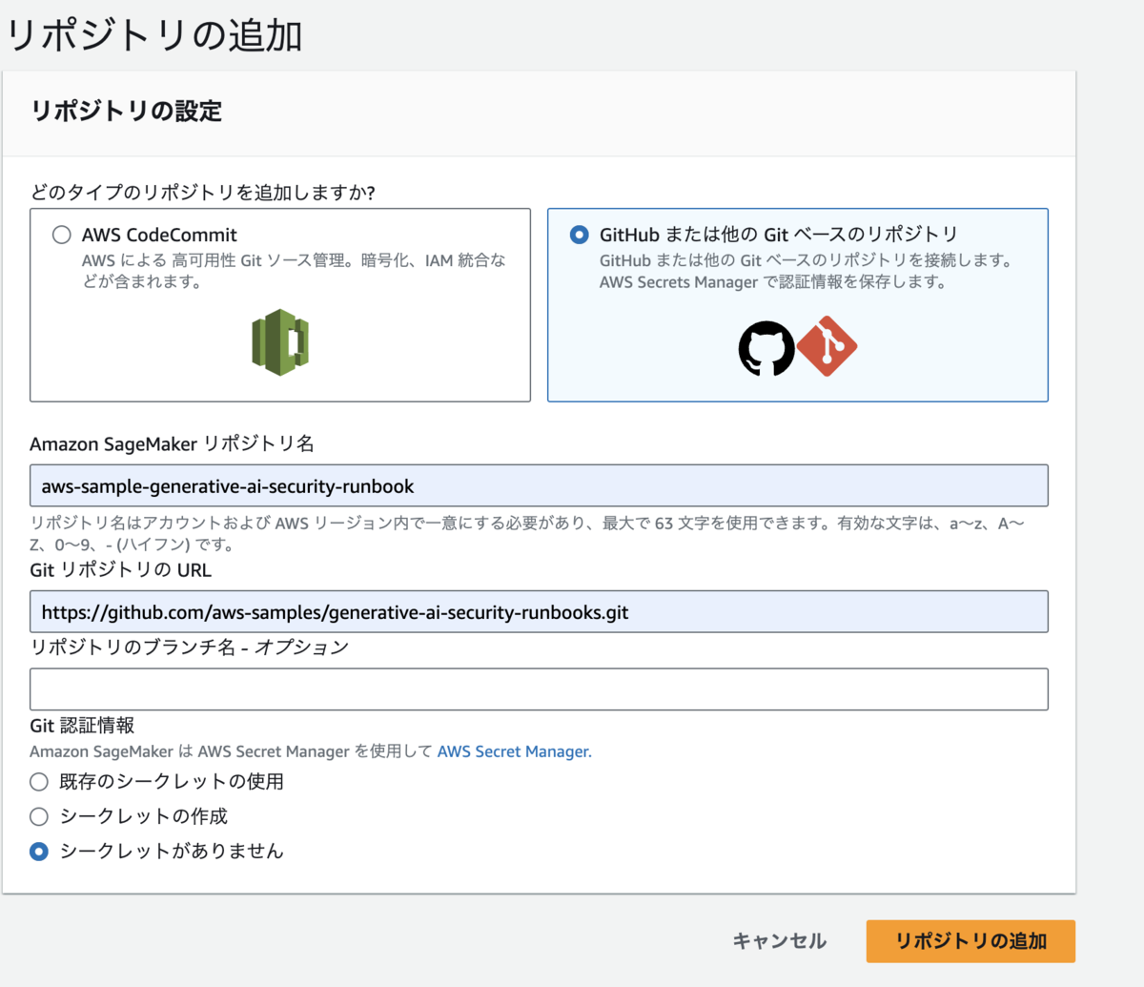Image resolution: width=1144 pixels, height=987 pixels.
Task: Click the リポジトリのブランチ名 - オプション label
Action: pyautogui.click(x=190, y=648)
